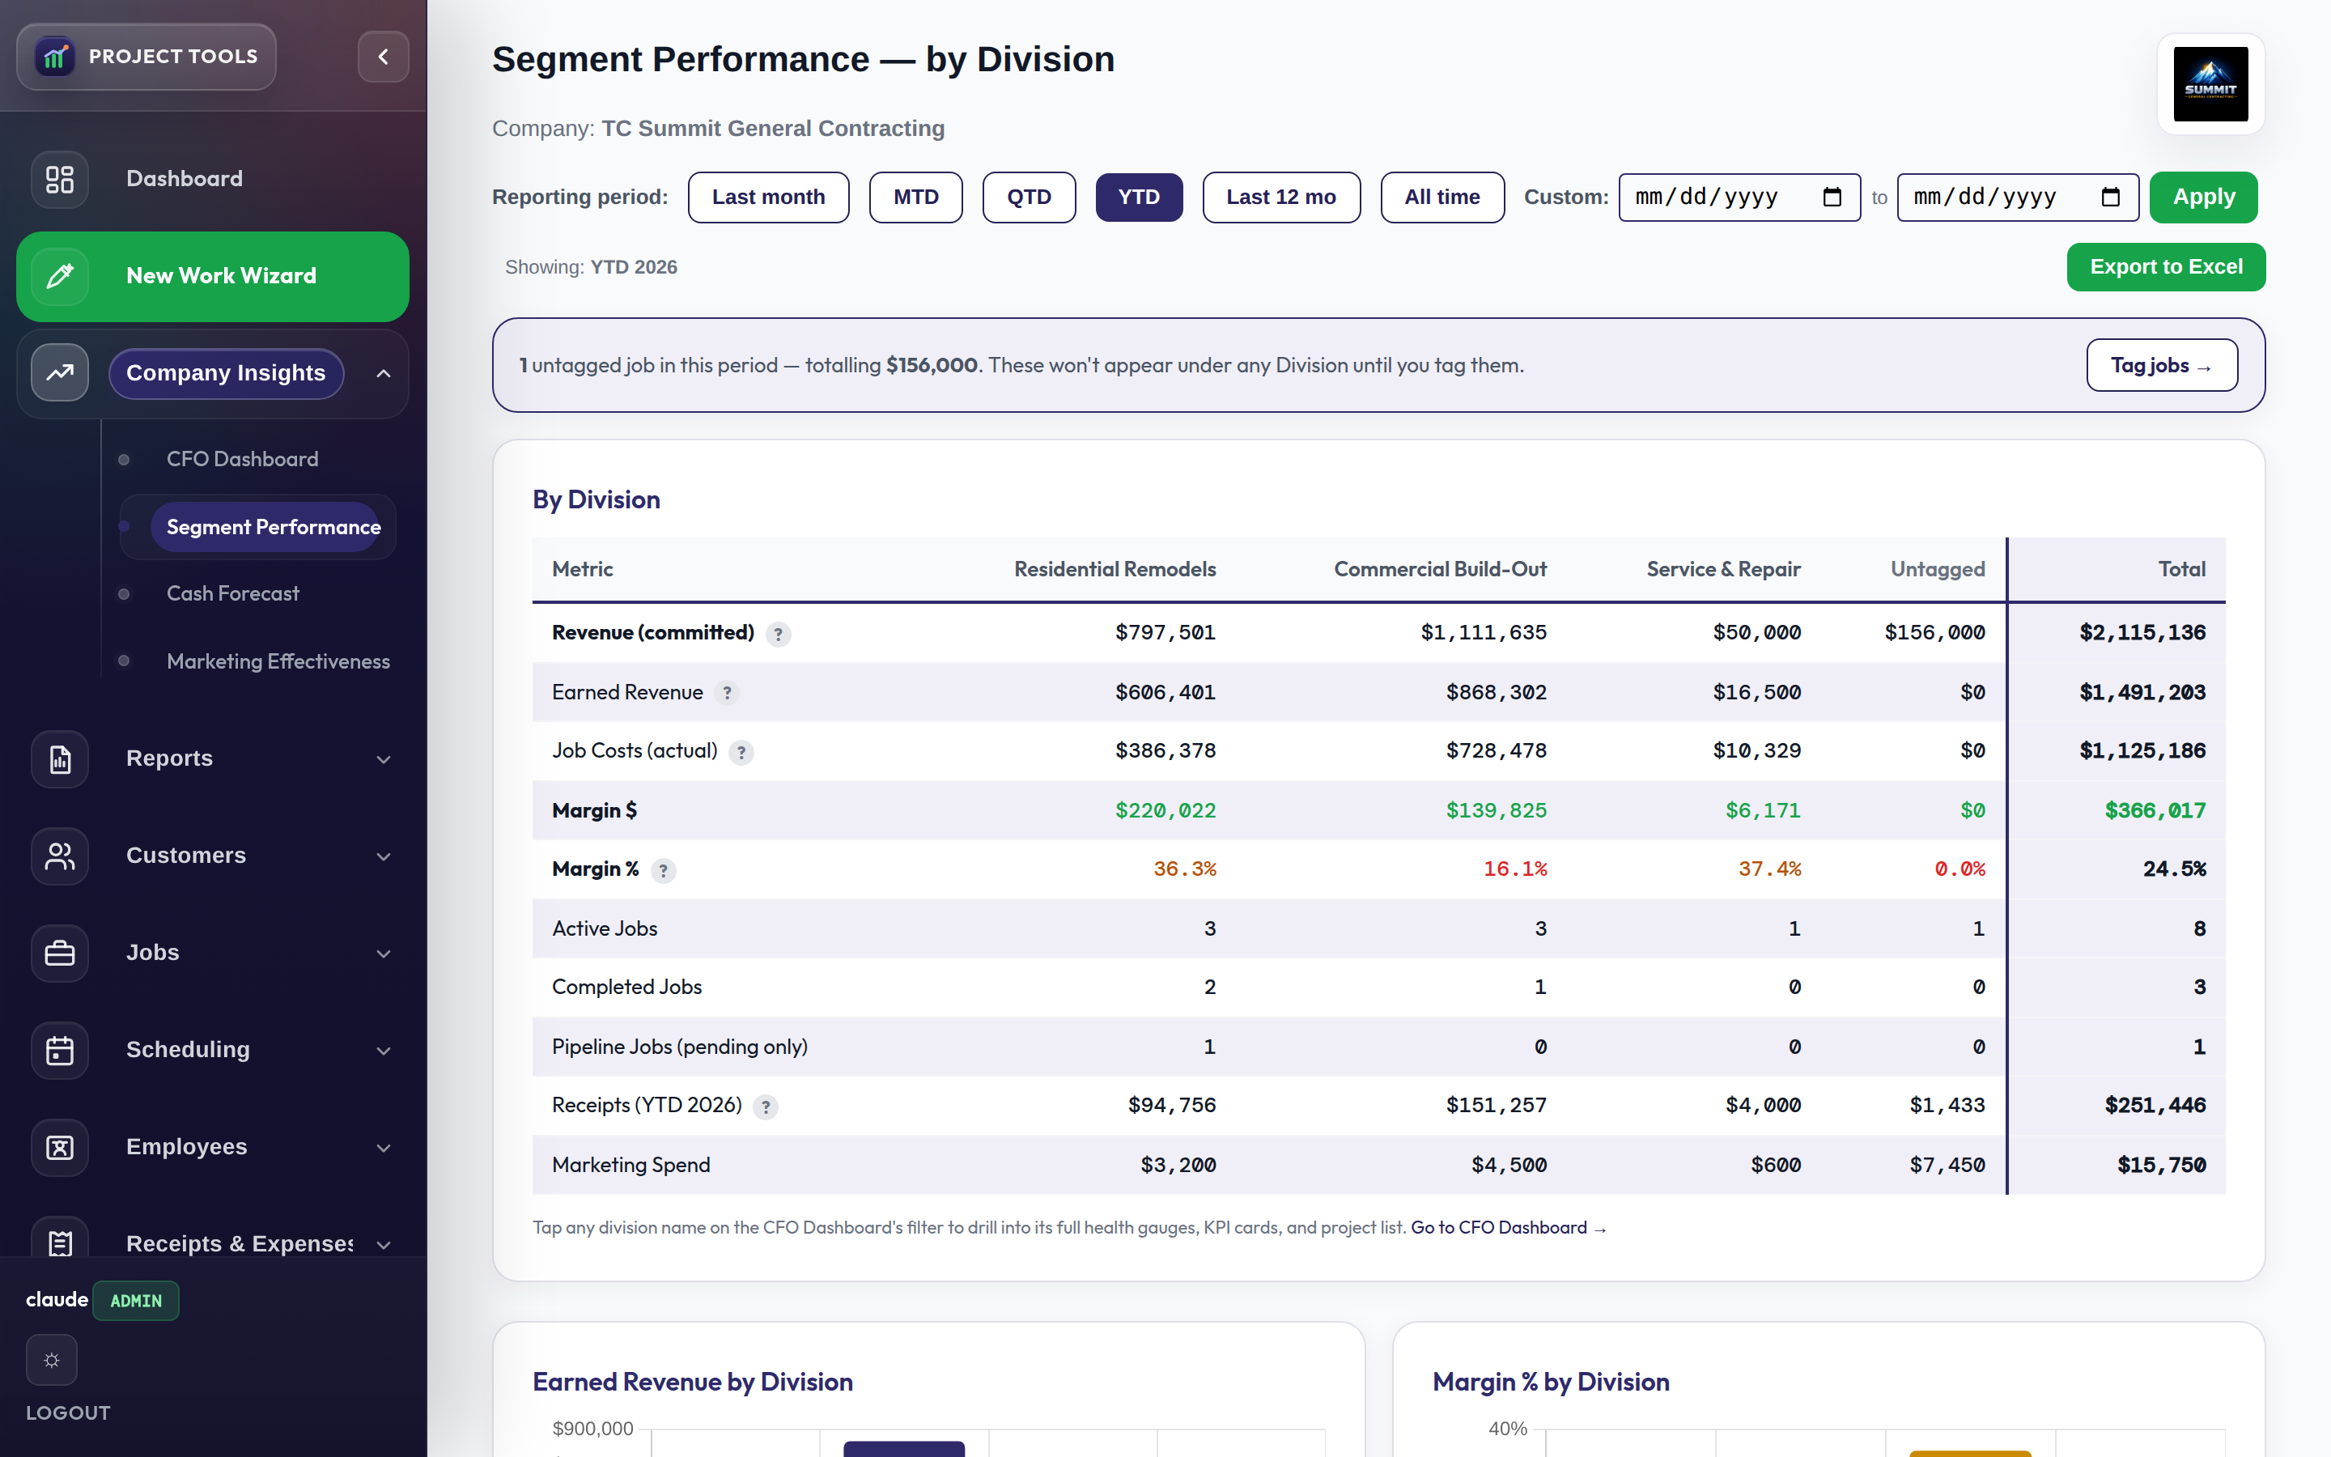Image resolution: width=2331 pixels, height=1457 pixels.
Task: Click the Pipeline Jobs (pending only) row label
Action: pos(679,1047)
